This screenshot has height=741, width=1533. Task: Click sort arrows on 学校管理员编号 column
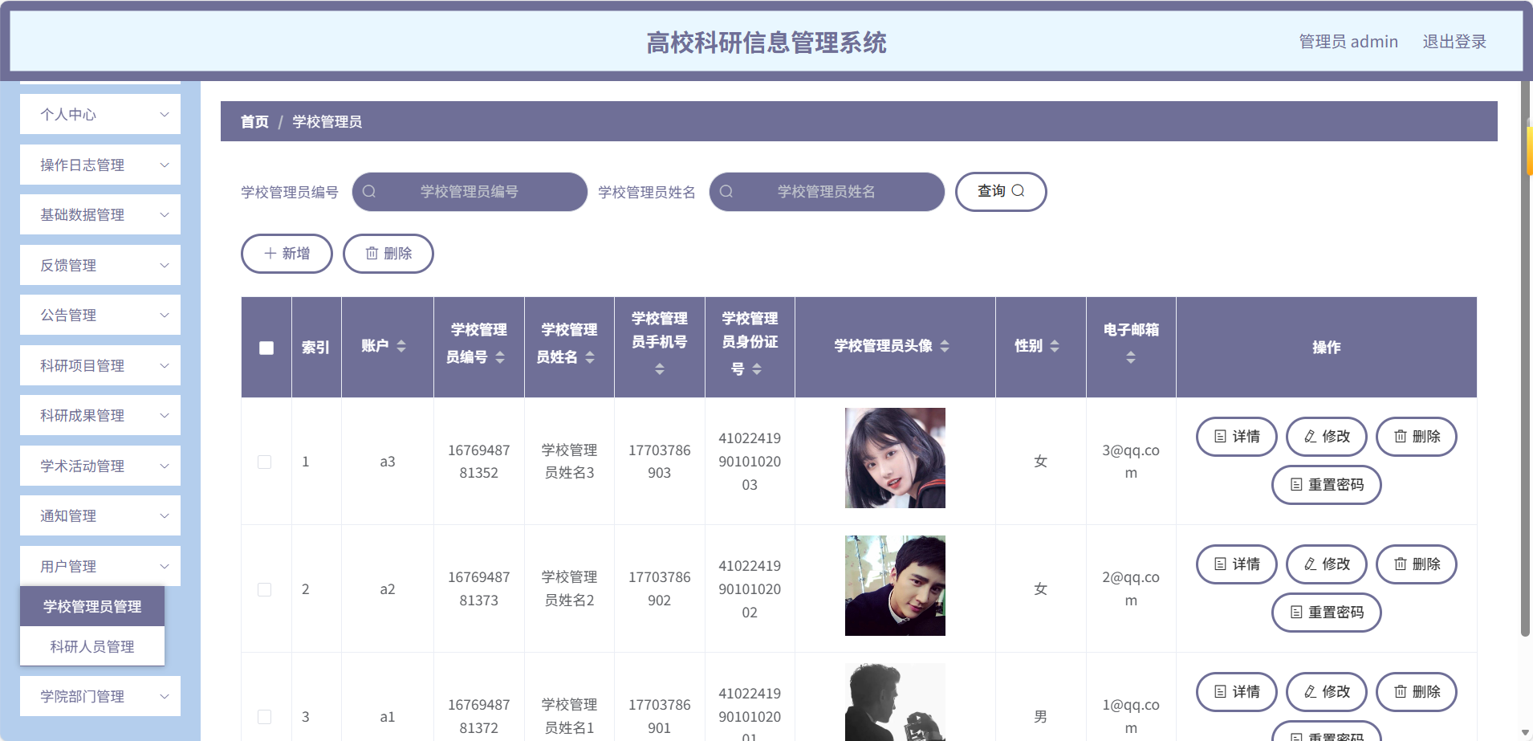click(500, 357)
